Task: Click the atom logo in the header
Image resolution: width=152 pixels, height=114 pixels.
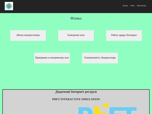Action: click(9, 6)
